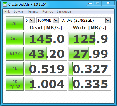Open the Plik menu

pyautogui.click(x=7, y=11)
